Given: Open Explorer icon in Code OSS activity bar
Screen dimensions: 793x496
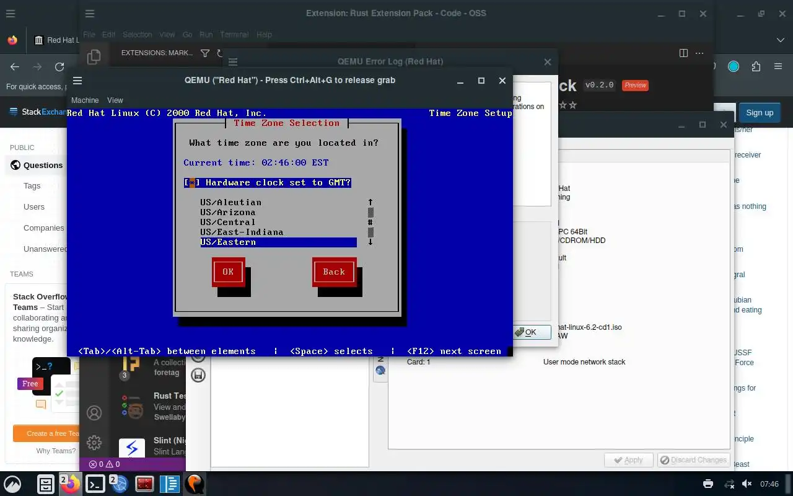Looking at the screenshot, I should (x=94, y=57).
